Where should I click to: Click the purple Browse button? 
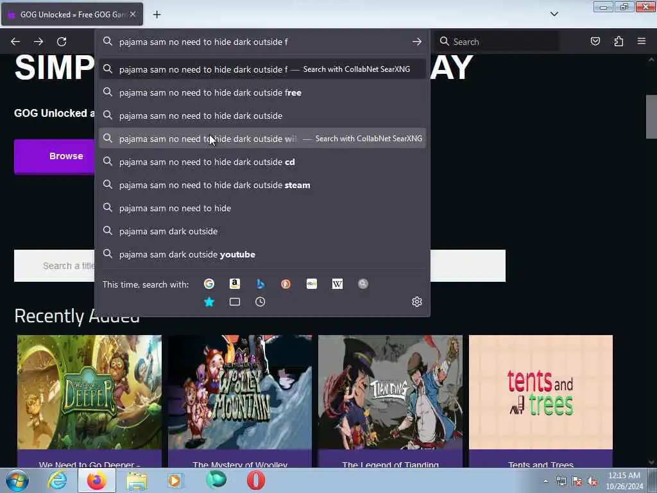pyautogui.click(x=55, y=156)
